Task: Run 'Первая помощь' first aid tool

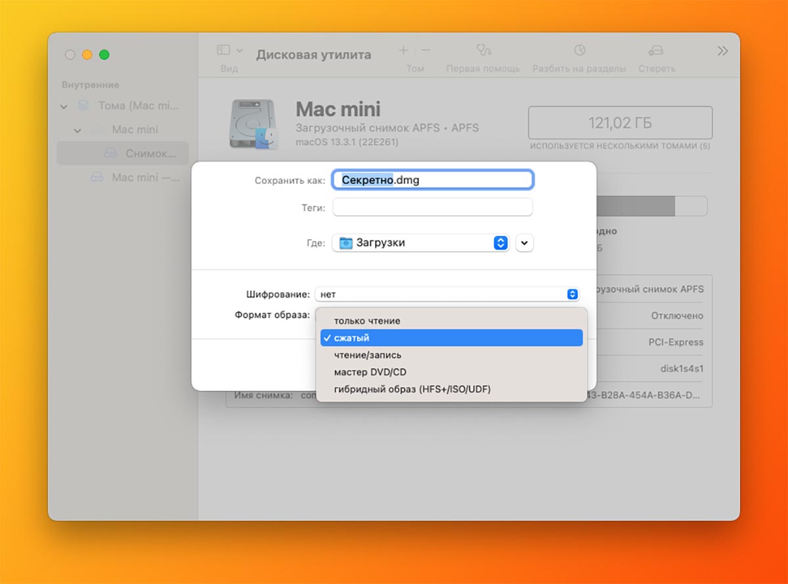Action: [x=483, y=57]
